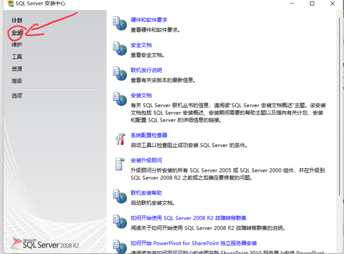Click the description 启动工具以检查阻止成功安装 SQL Server 的条件。

tap(189, 145)
